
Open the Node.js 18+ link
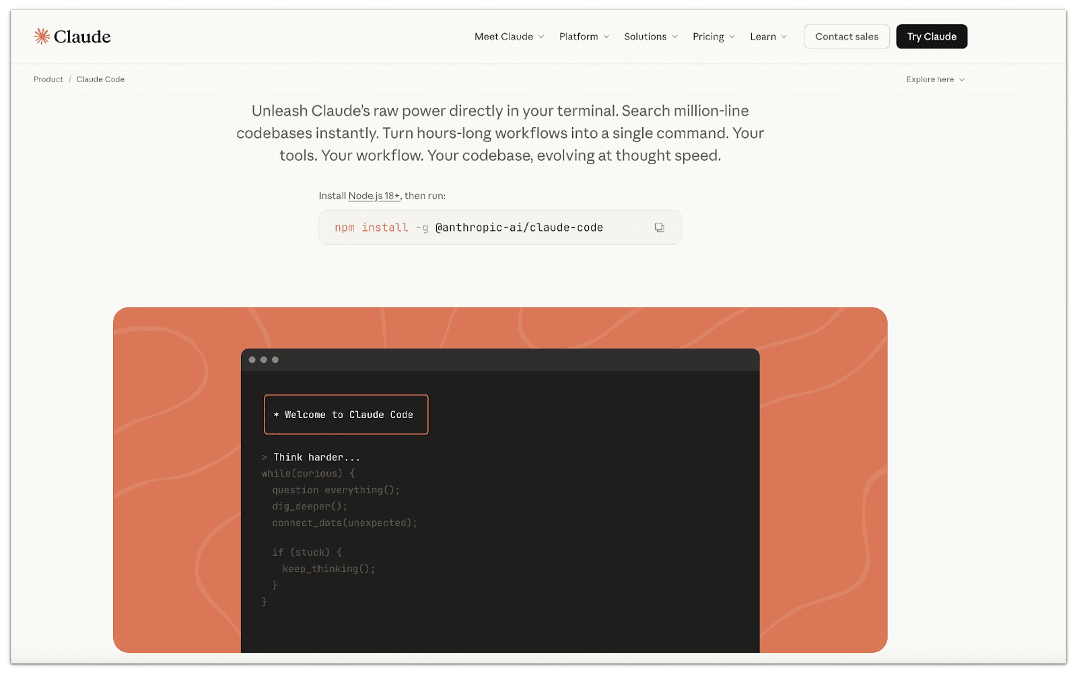(374, 195)
